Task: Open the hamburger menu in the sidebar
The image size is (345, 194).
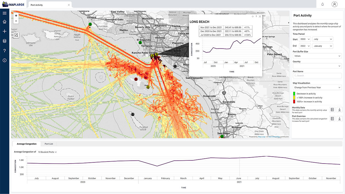Action: [4, 13]
